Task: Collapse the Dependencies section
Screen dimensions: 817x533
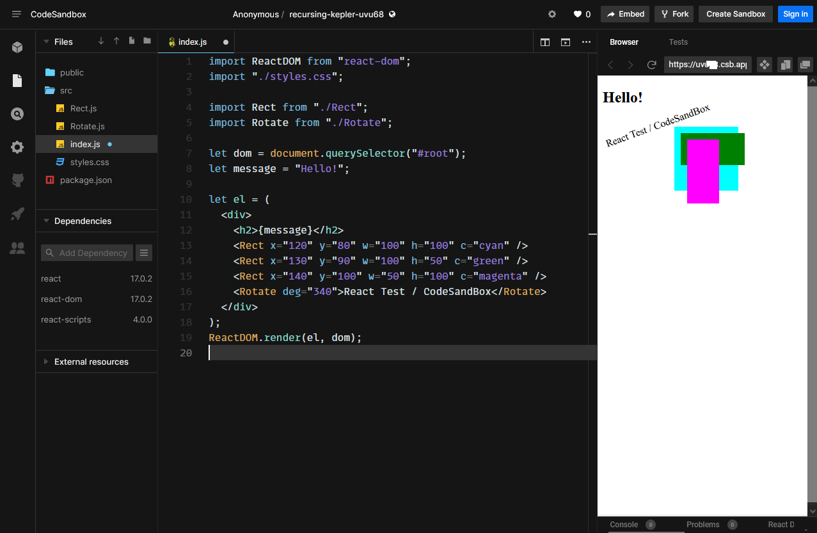Action: [46, 221]
